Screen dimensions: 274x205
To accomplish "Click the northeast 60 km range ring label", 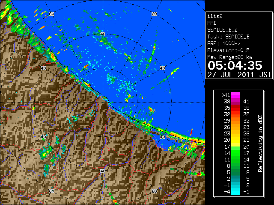I will point(154,14).
